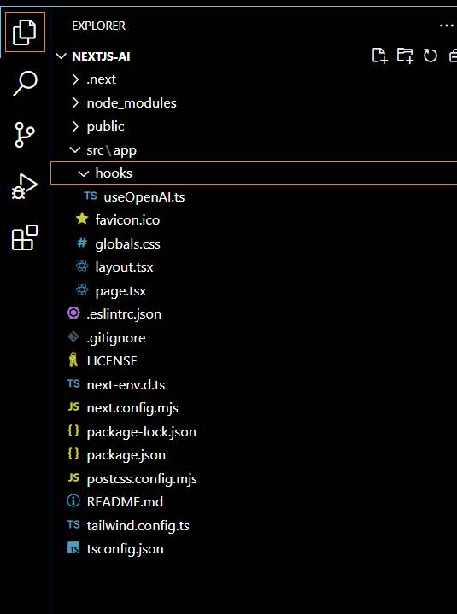Open the Source Control view icon
Viewport: 457px width, 614px height.
point(24,135)
